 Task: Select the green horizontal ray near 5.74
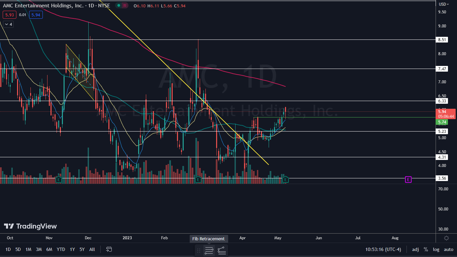[x=345, y=117]
